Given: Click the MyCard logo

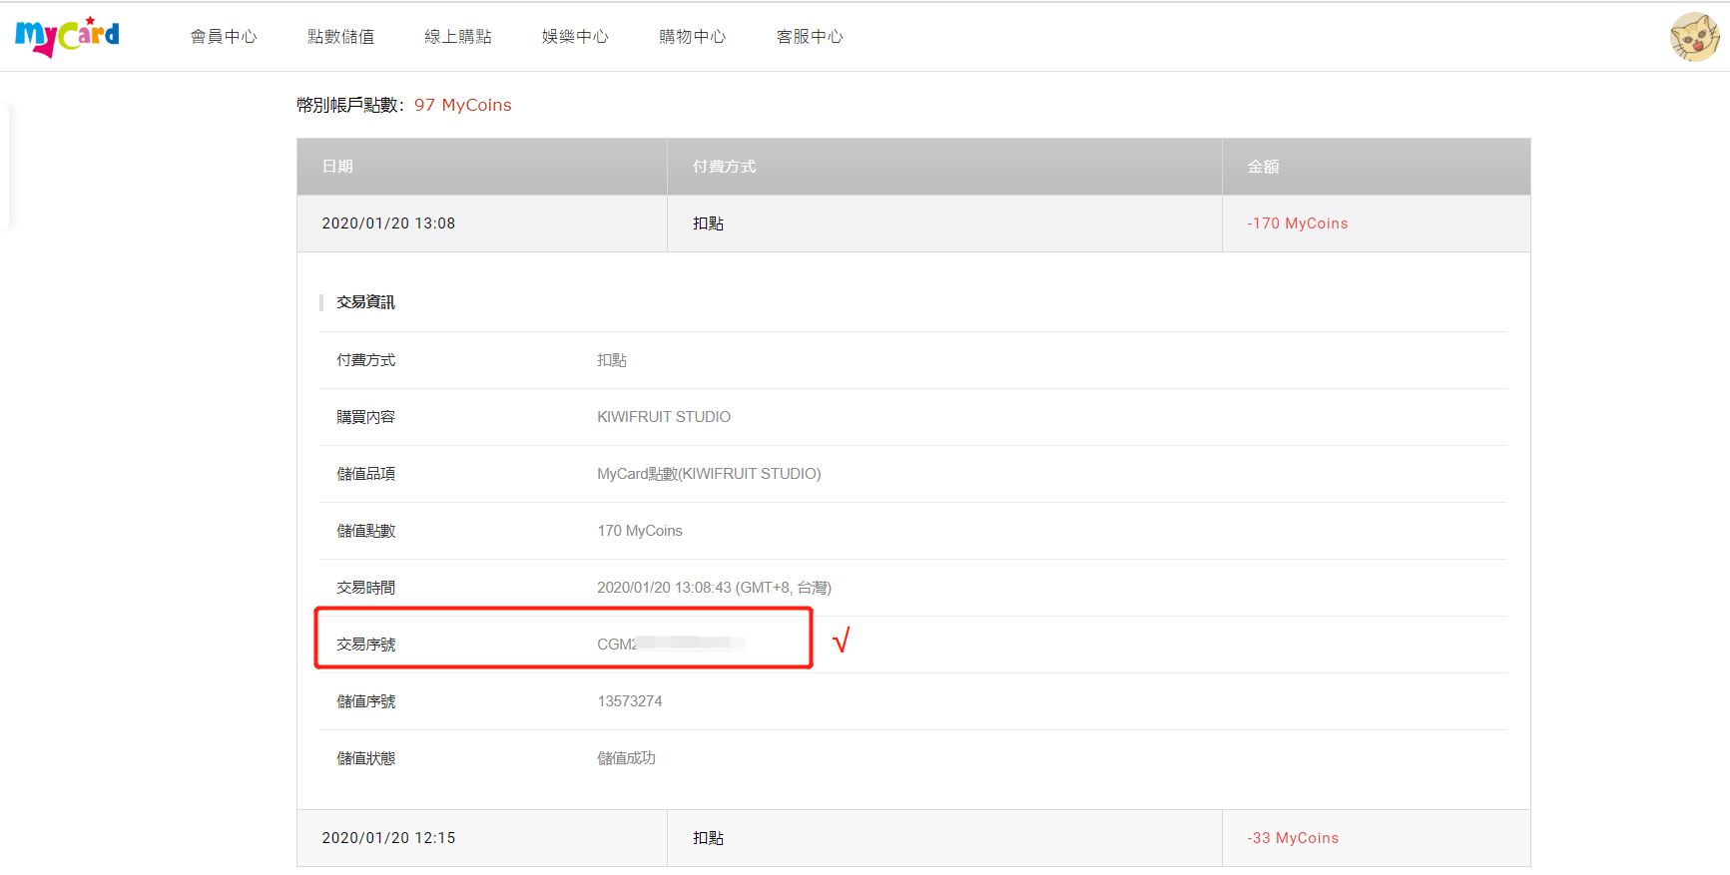Looking at the screenshot, I should (x=67, y=36).
